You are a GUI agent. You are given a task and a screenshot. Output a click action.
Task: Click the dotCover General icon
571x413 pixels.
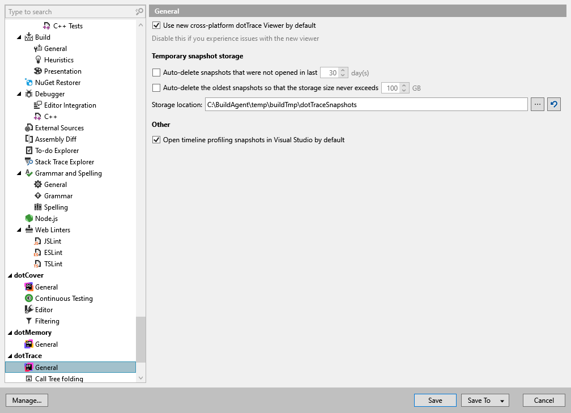(x=29, y=287)
